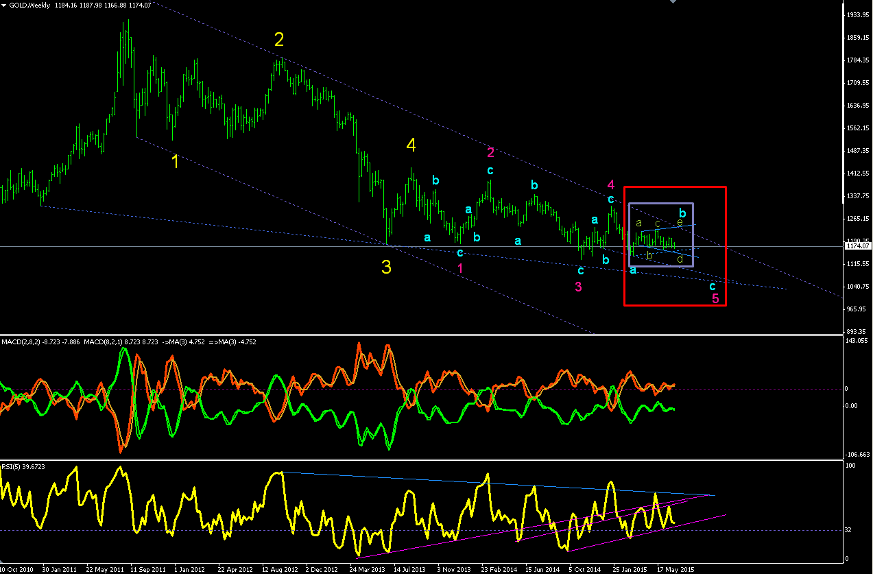This screenshot has height=574, width=873.
Task: Select the pink wave label 5
Action: [x=715, y=299]
